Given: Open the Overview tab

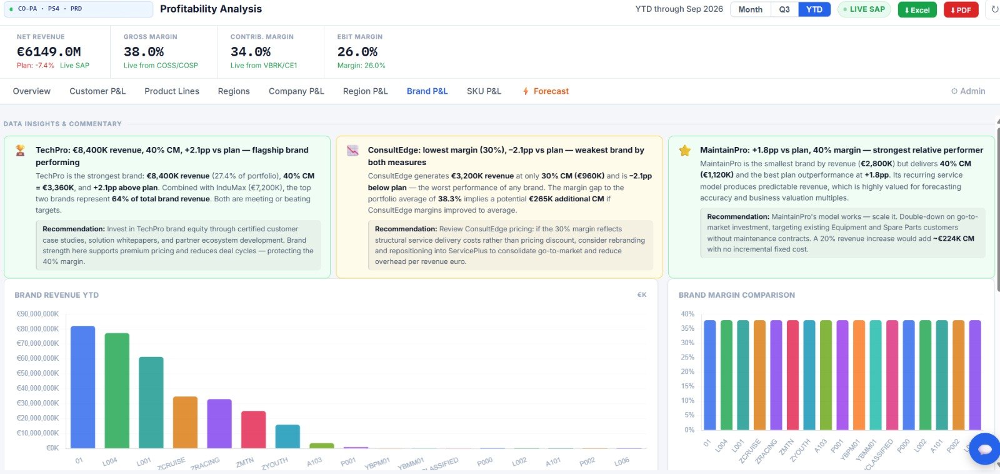Looking at the screenshot, I should coord(32,91).
